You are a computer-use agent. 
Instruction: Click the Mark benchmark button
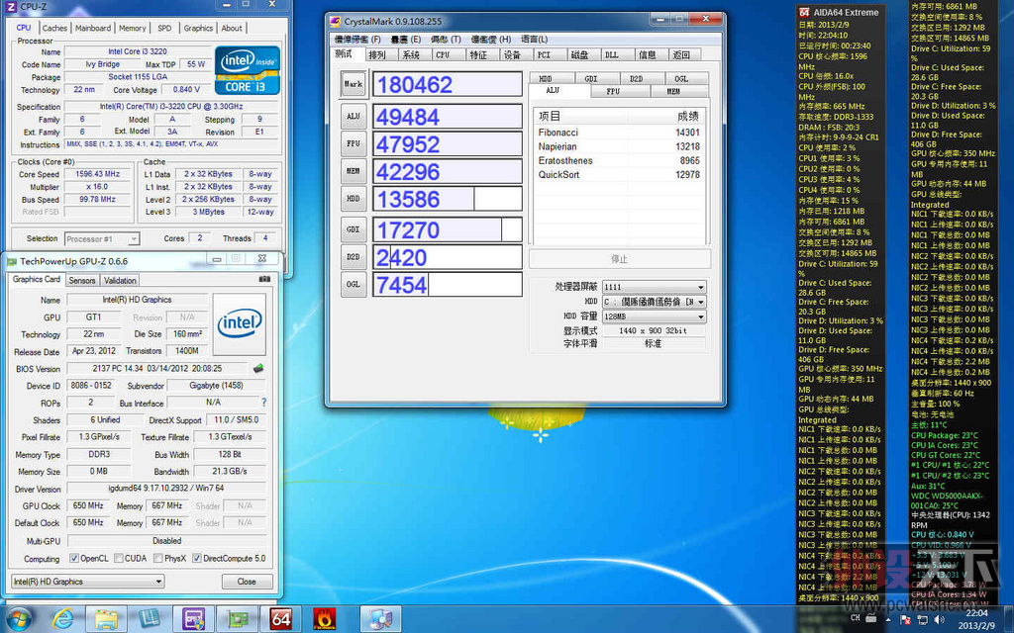tap(354, 84)
